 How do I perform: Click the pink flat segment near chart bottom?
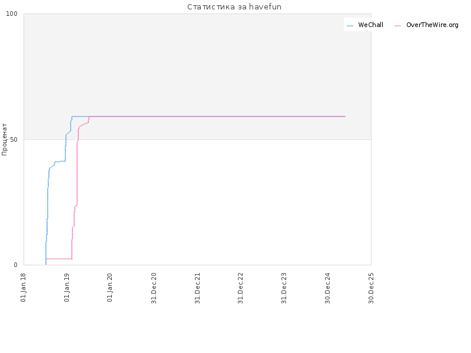point(59,259)
